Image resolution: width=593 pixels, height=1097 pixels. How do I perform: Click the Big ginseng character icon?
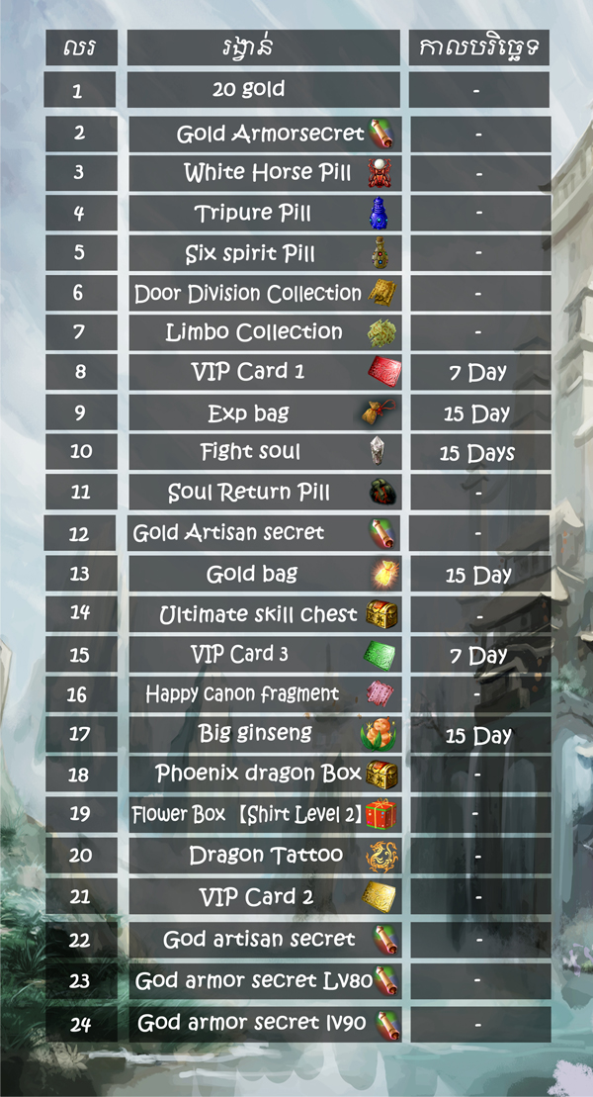(379, 734)
